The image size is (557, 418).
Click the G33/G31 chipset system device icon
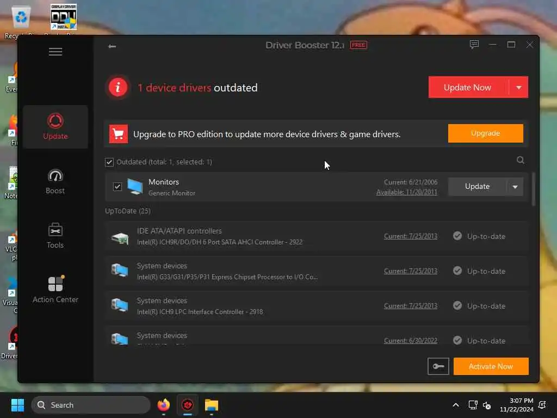coord(120,271)
